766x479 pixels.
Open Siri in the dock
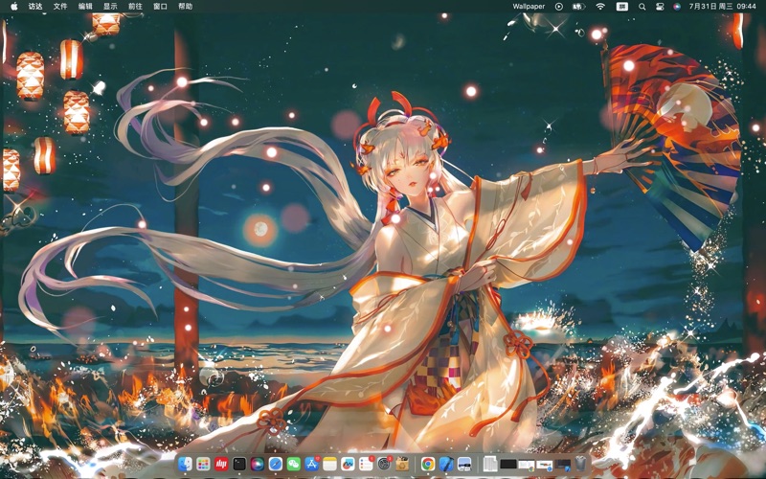[258, 464]
